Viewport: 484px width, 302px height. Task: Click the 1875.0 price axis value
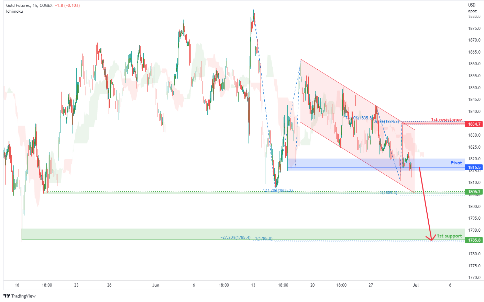474,28
